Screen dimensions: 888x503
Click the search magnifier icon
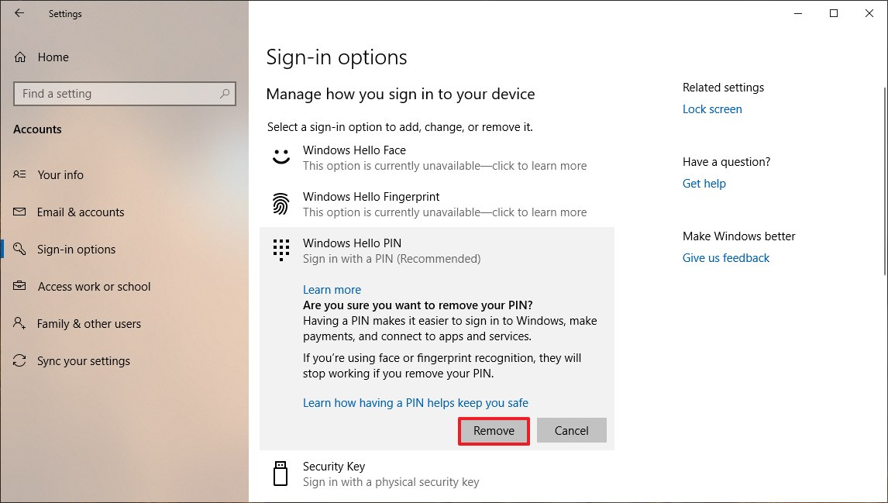point(225,94)
